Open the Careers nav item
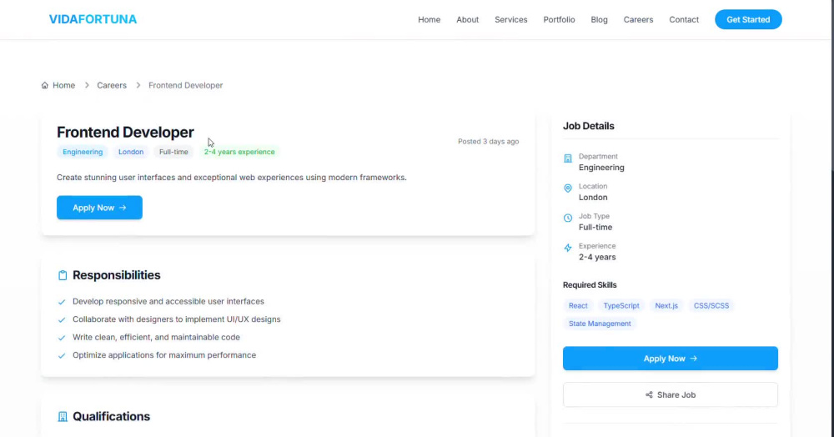The image size is (834, 437). [x=638, y=20]
